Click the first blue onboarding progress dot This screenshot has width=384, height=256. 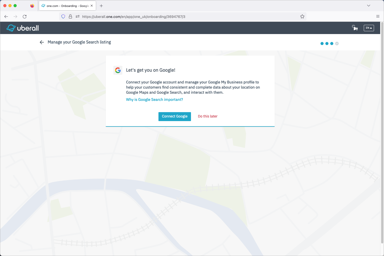coord(322,44)
